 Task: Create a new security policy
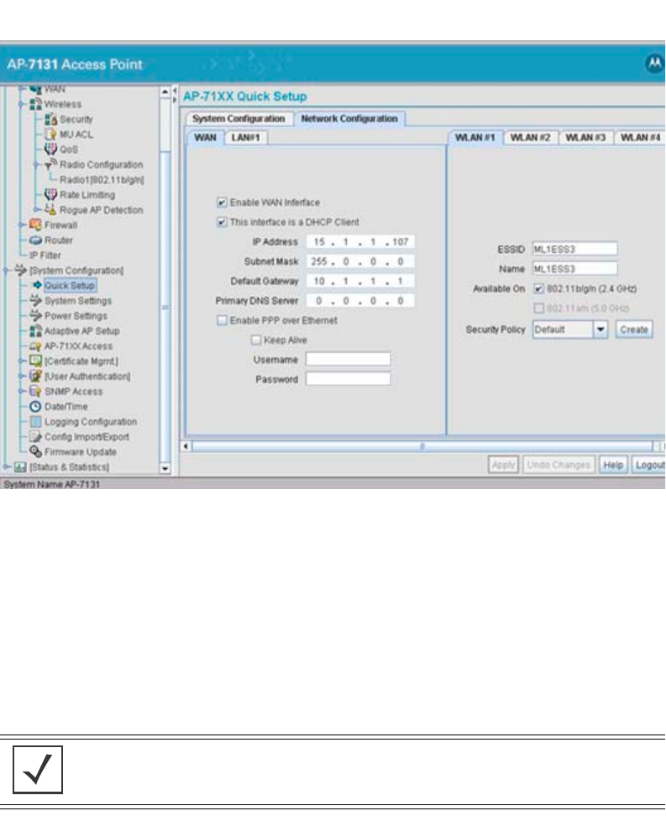(634, 329)
